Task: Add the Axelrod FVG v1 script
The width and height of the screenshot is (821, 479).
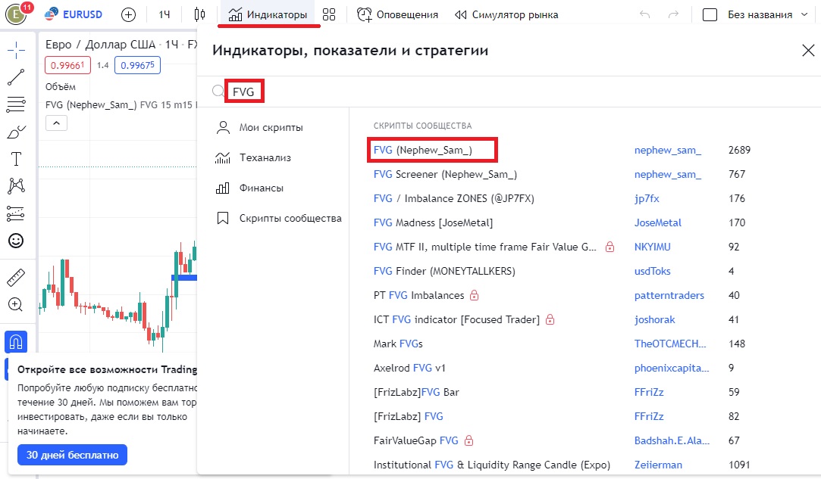Action: tap(409, 368)
